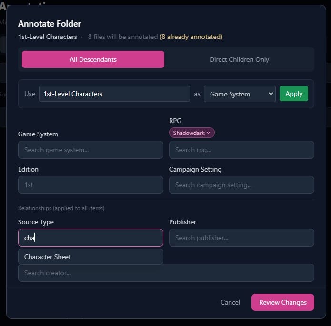The image size is (331, 326).
Task: Click the Source Type field containing cha
Action: [x=90, y=238]
